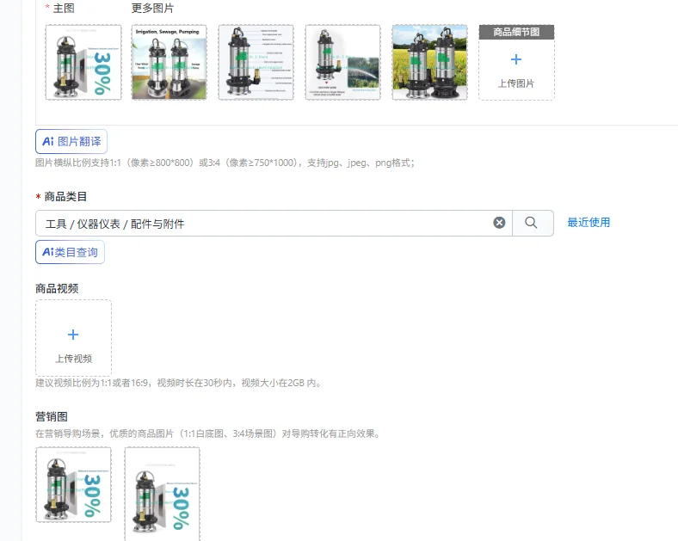This screenshot has height=541, width=678.
Task: Click the magnifier search icon in category field
Action: (x=531, y=223)
